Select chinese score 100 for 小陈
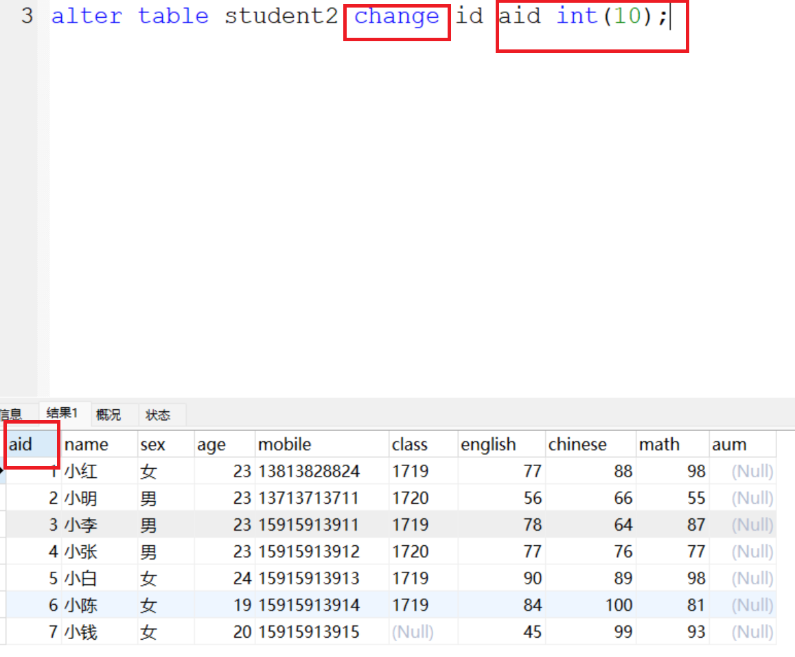The image size is (795, 657). pyautogui.click(x=590, y=606)
